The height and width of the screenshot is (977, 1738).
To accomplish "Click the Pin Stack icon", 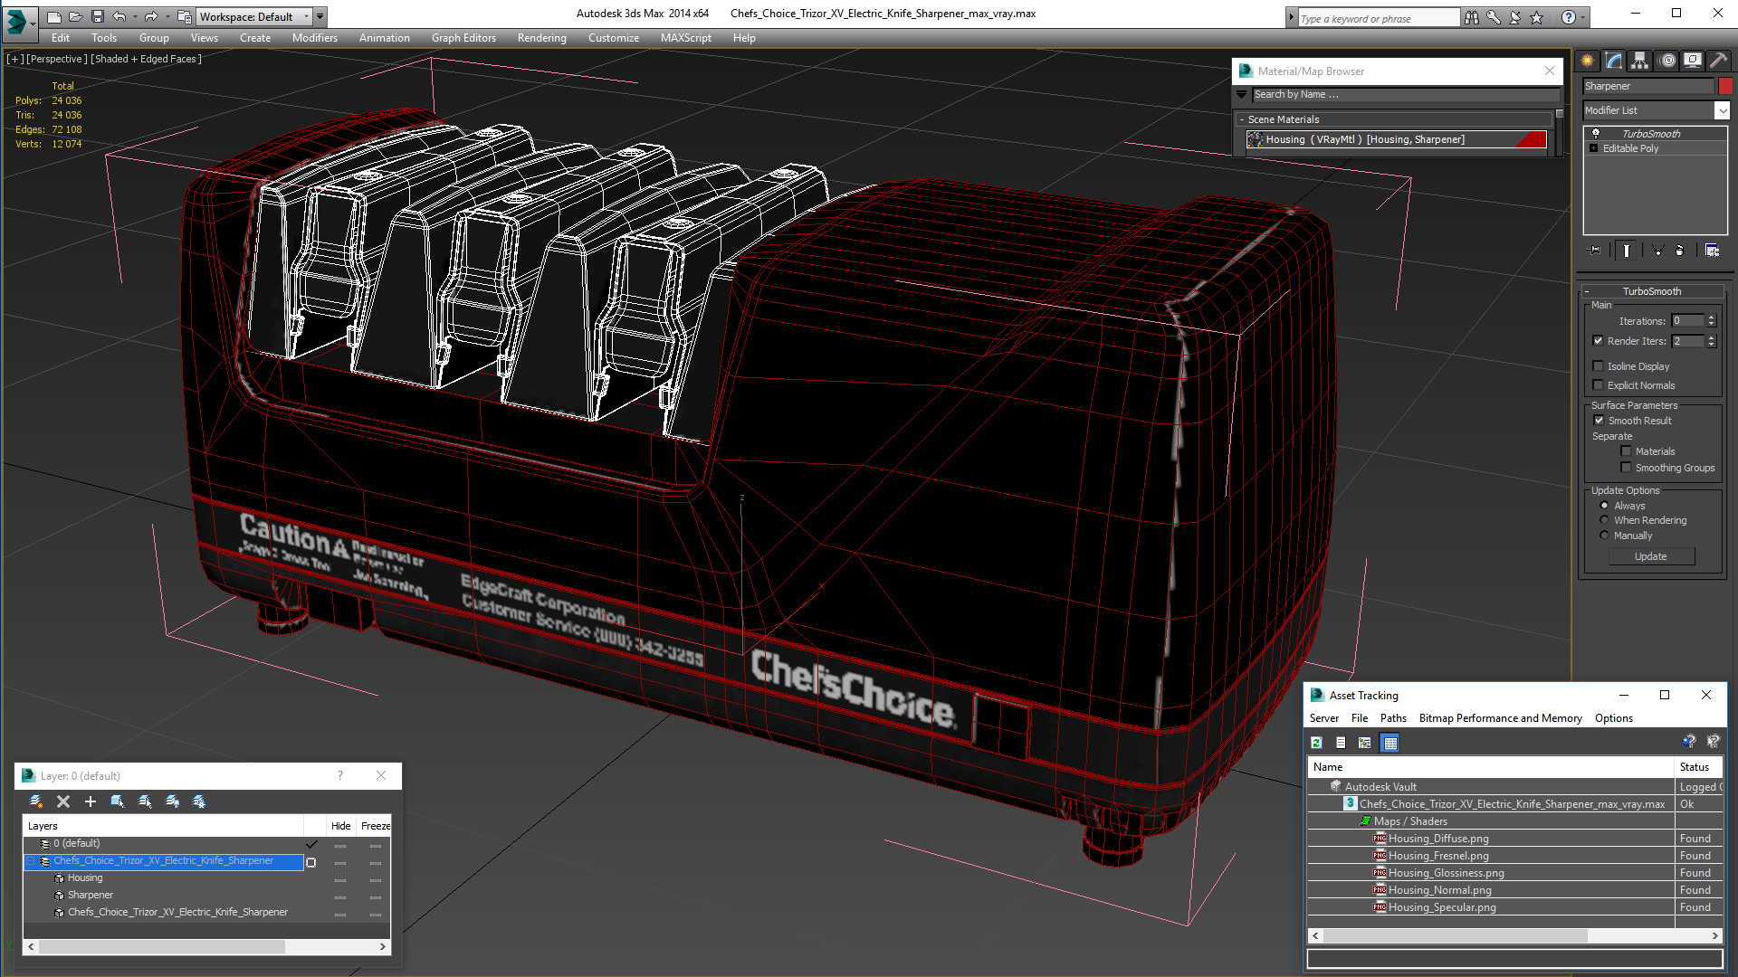I will (1595, 251).
